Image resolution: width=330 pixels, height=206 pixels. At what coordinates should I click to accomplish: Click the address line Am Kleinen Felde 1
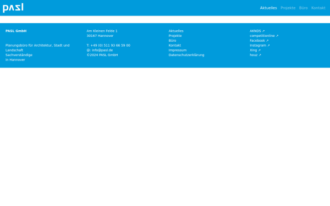coord(102,31)
